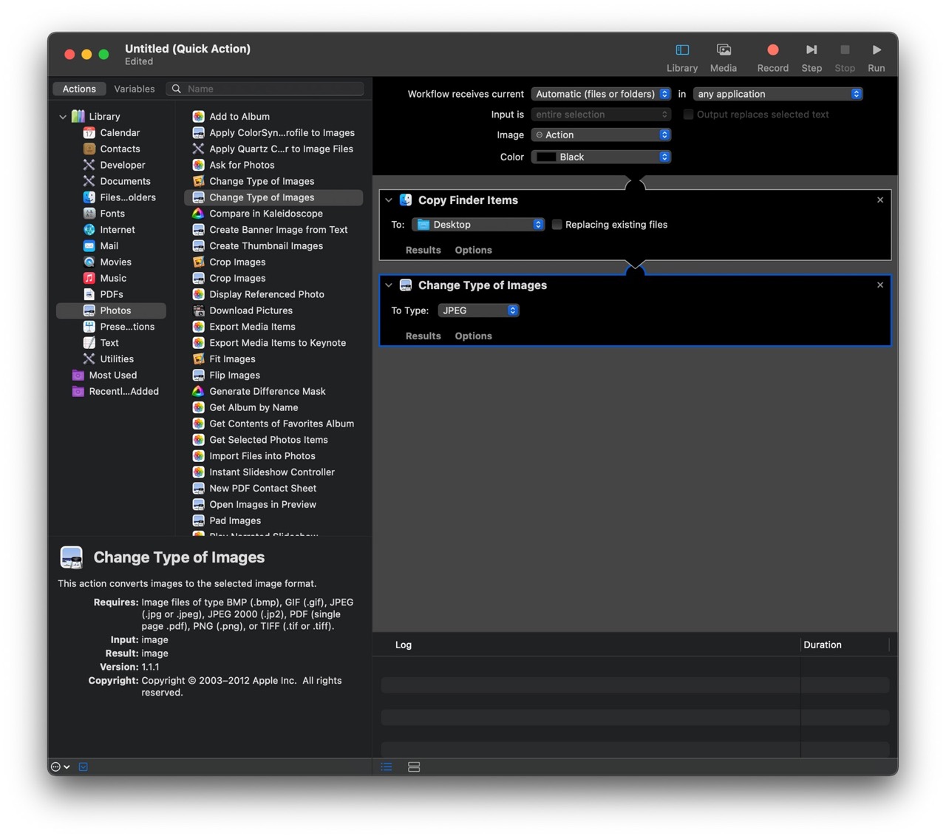Screen dimensions: 946x839
Task: Toggle the Library panel in toolbar
Action: pos(681,58)
